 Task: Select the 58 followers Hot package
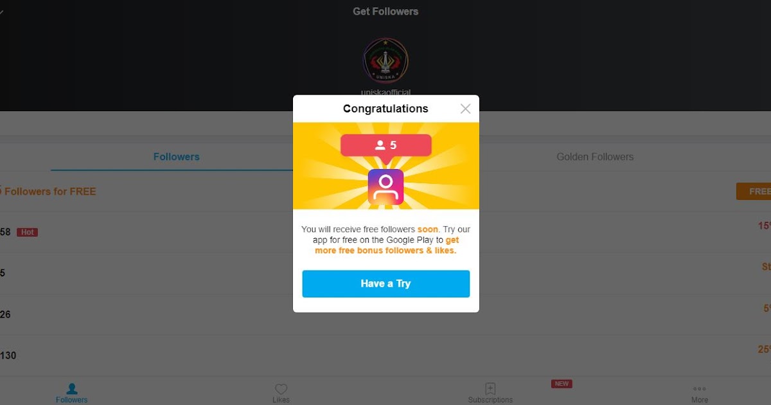[385, 232]
